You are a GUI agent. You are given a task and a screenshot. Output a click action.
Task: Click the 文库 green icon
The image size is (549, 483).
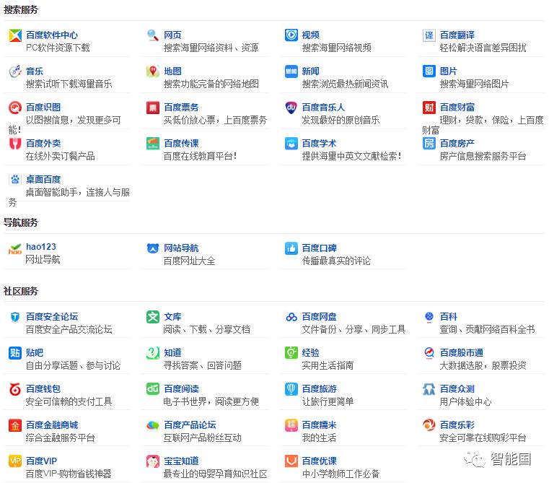point(153,317)
